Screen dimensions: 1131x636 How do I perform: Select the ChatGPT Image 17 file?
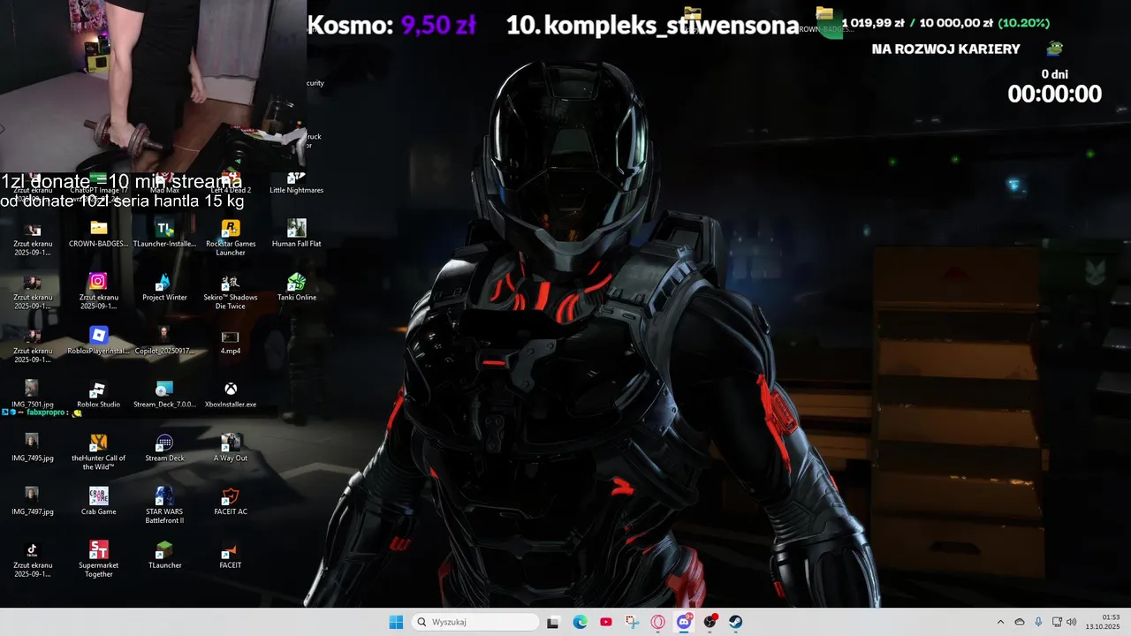(99, 185)
